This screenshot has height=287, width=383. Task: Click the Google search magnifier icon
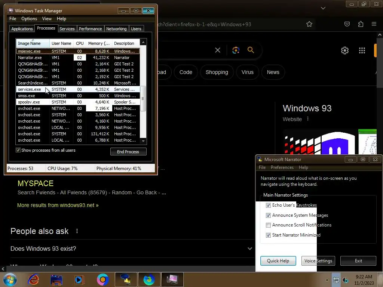coord(251,50)
